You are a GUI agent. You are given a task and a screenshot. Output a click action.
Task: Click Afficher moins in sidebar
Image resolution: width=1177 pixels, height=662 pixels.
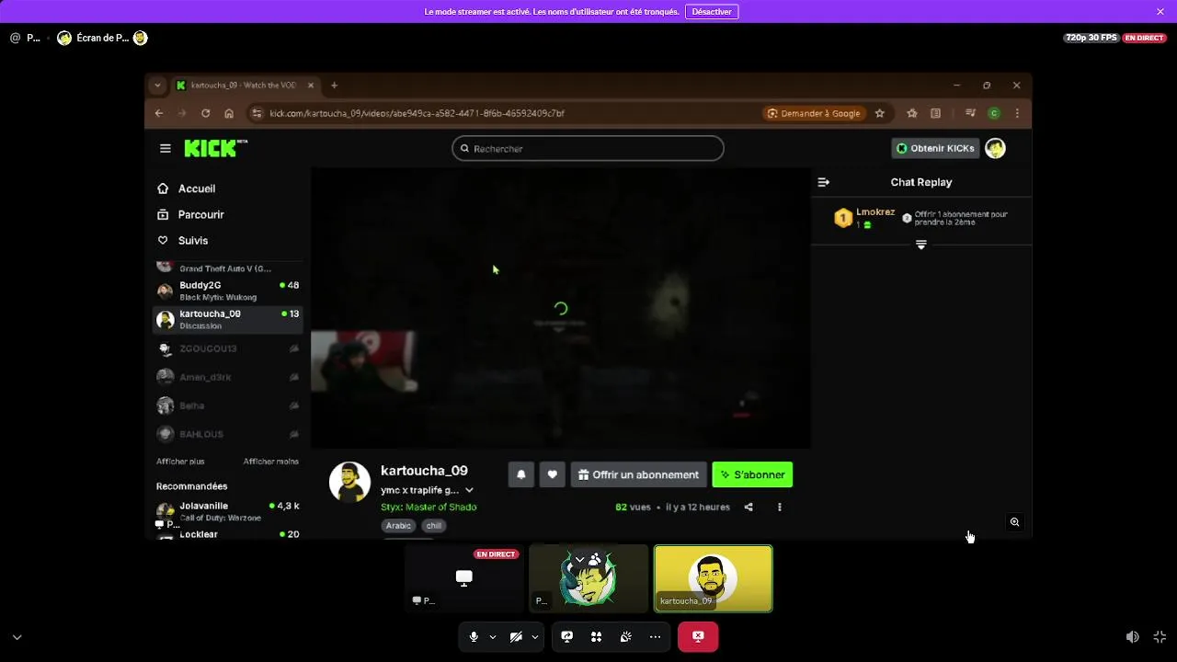(x=271, y=462)
